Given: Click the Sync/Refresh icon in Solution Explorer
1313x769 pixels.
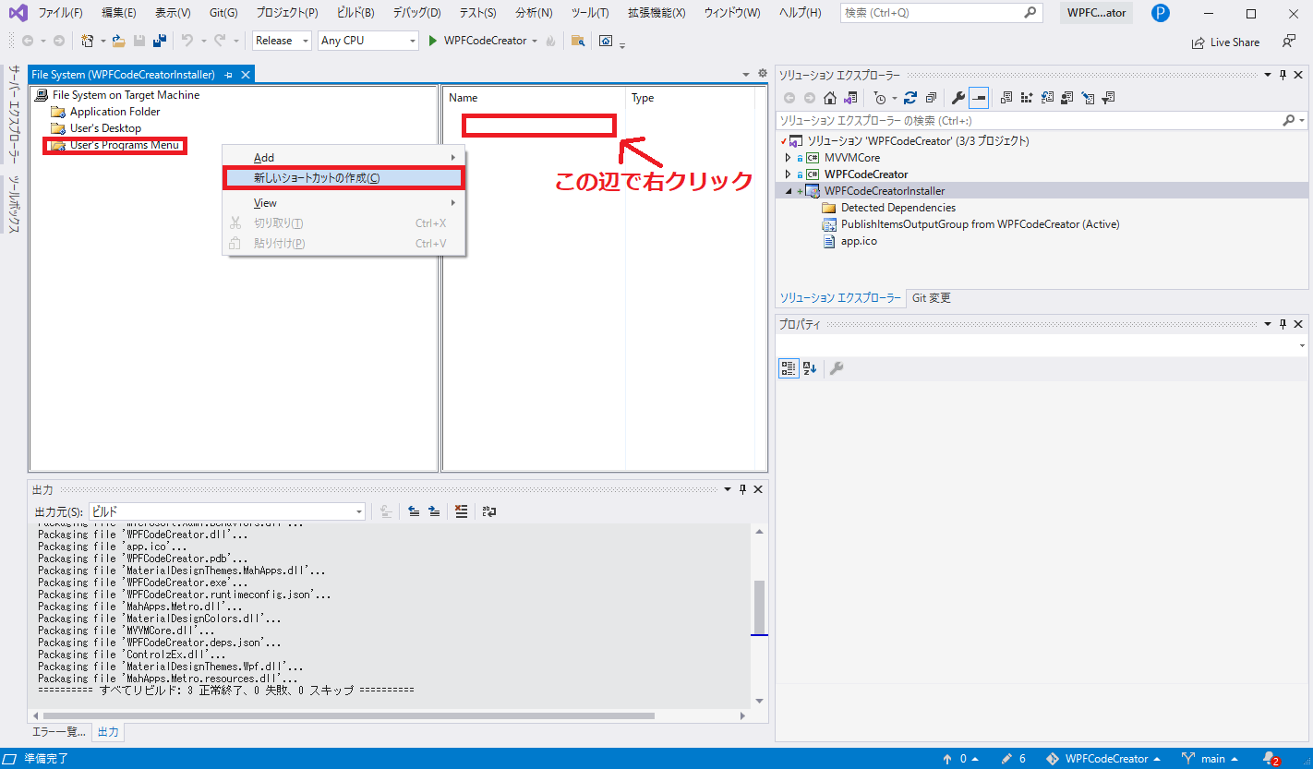Looking at the screenshot, I should (910, 98).
